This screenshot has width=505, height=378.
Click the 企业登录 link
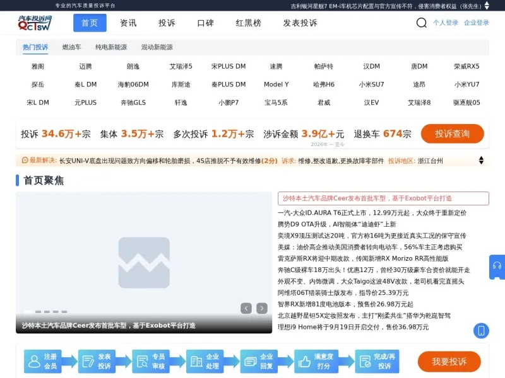[477, 23]
